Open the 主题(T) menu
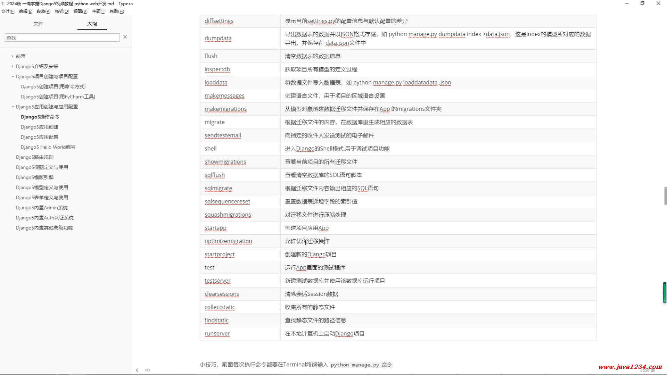The height and width of the screenshot is (375, 667). [x=99, y=11]
